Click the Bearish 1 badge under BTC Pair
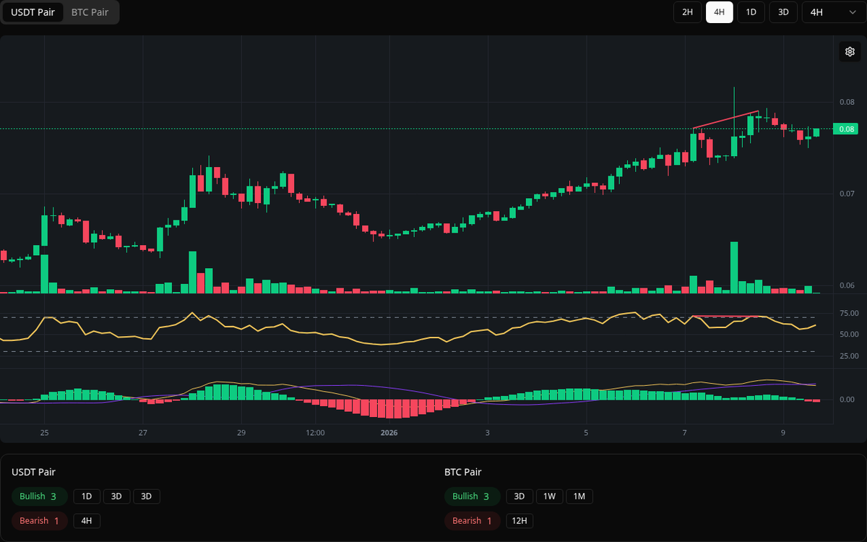This screenshot has height=542, width=867. pyautogui.click(x=472, y=520)
